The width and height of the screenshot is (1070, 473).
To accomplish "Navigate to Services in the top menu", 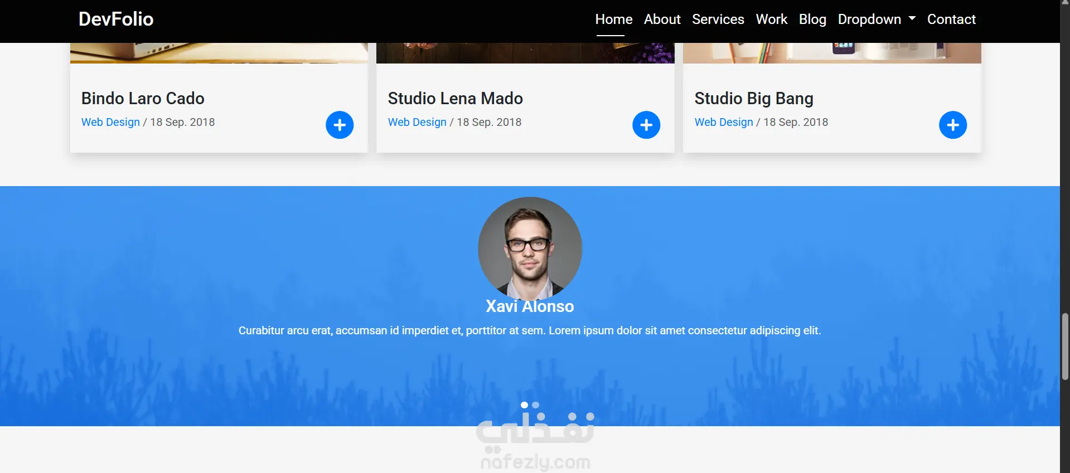I will (718, 19).
